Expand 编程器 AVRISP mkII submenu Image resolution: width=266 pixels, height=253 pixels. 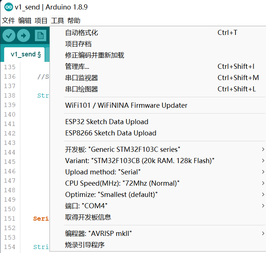[158, 233]
